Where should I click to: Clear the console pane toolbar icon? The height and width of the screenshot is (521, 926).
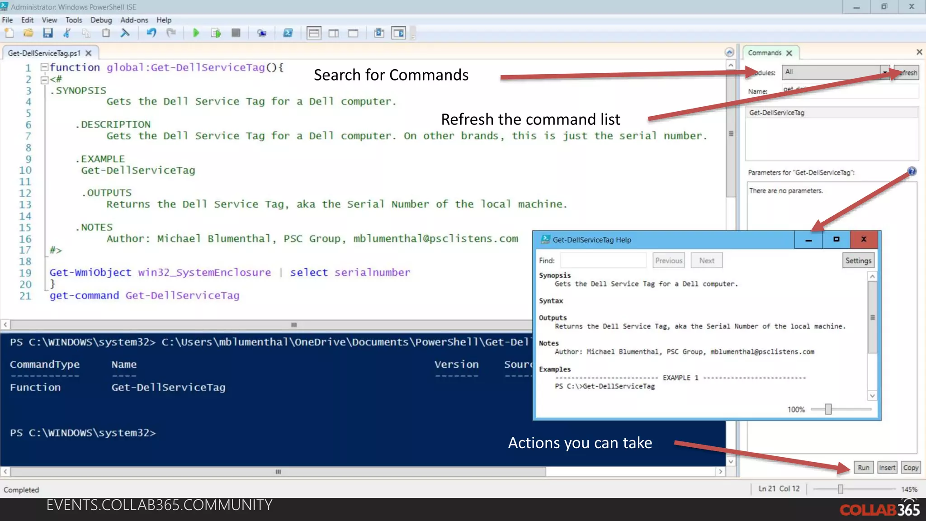pyautogui.click(x=125, y=33)
